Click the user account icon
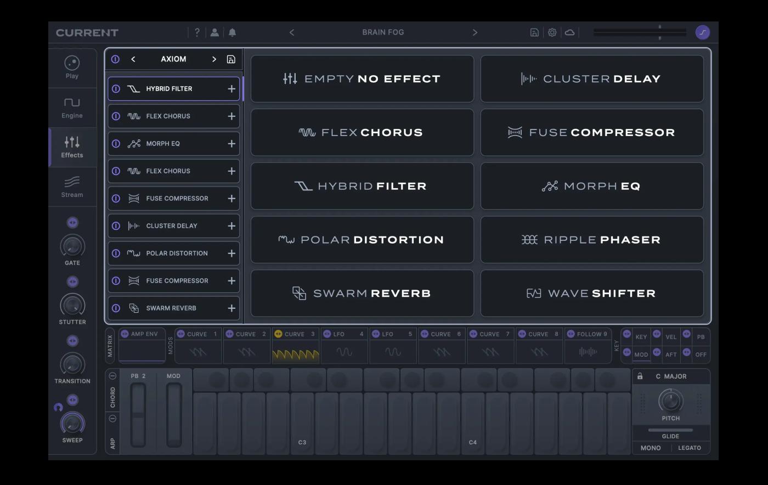The image size is (768, 485). [214, 32]
